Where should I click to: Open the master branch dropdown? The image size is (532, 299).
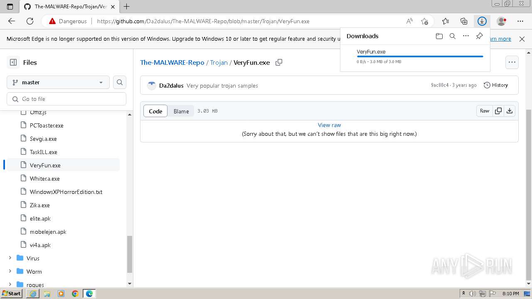tap(58, 82)
